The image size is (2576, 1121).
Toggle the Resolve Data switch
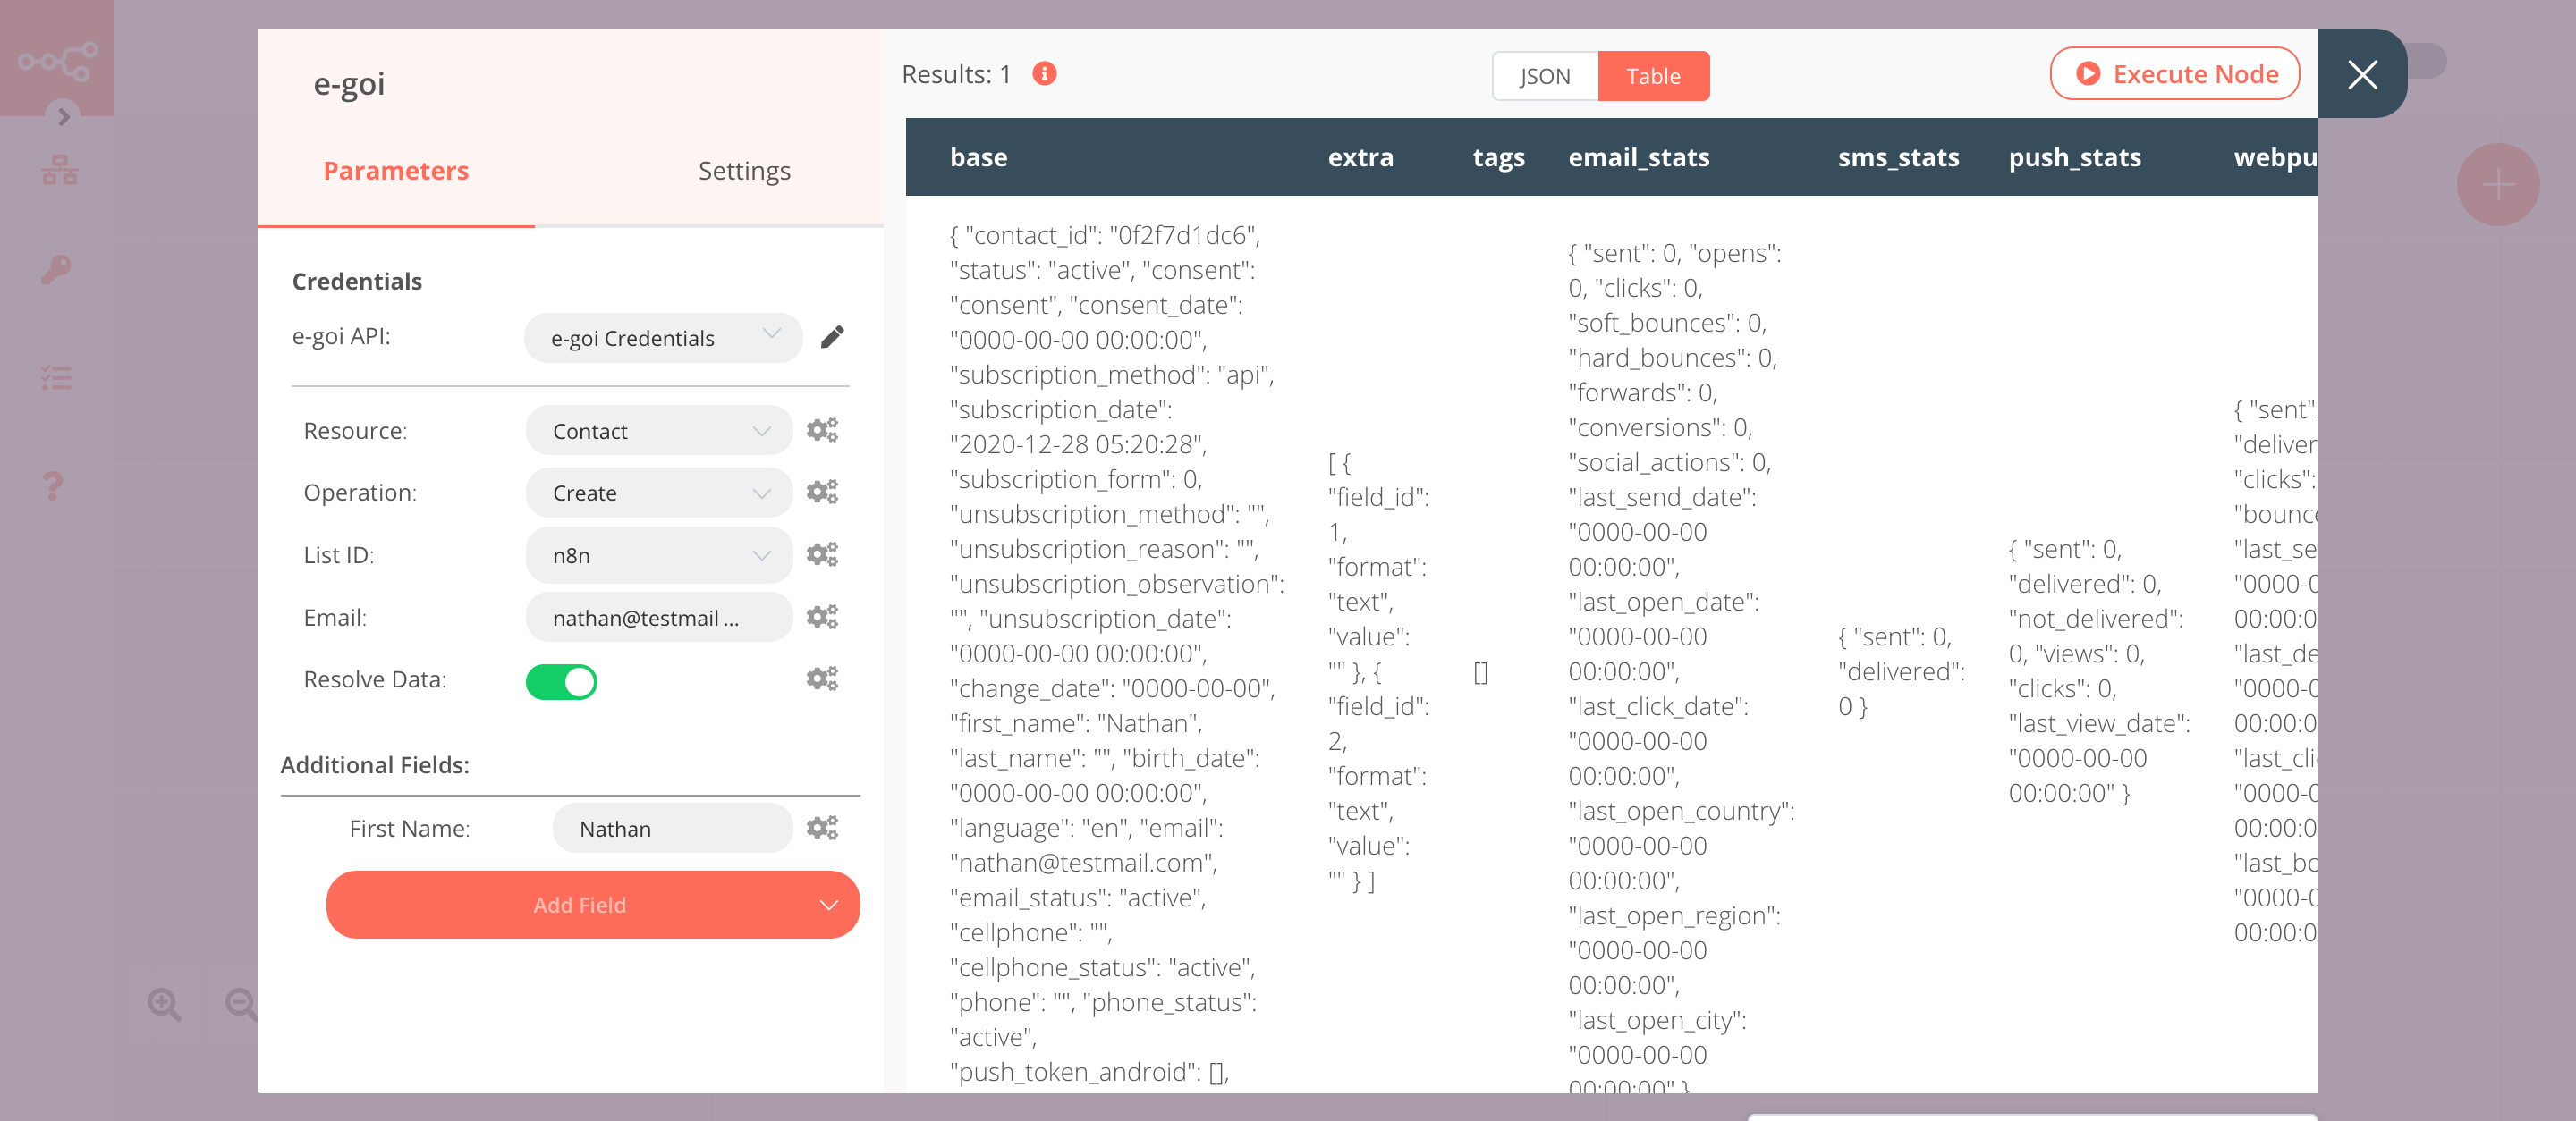[x=558, y=679]
